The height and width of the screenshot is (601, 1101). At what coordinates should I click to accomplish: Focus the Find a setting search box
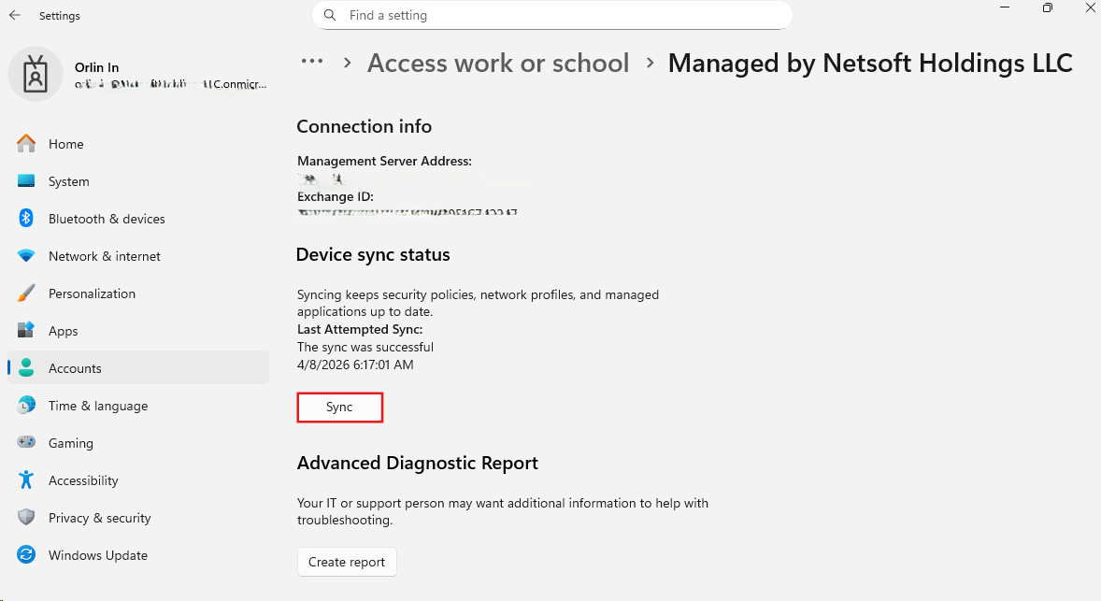pyautogui.click(x=561, y=16)
